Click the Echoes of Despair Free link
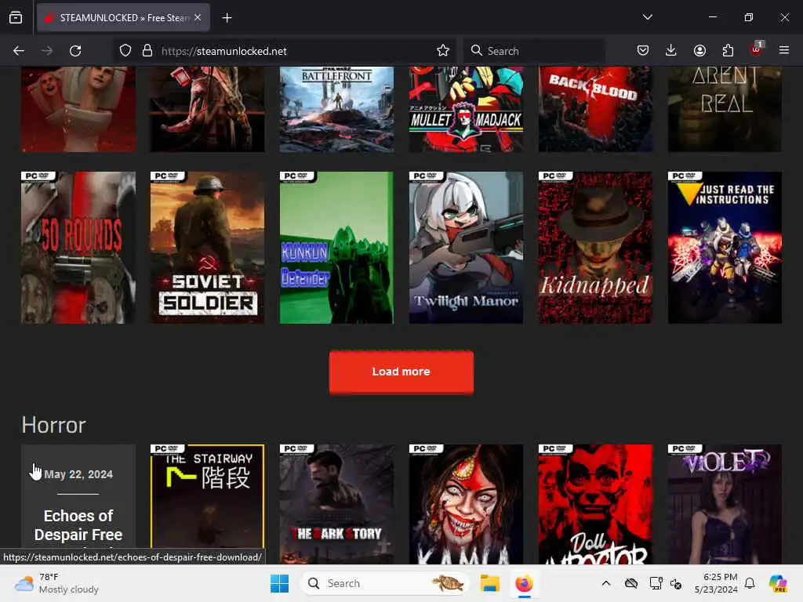This screenshot has width=803, height=602. pyautogui.click(x=78, y=525)
